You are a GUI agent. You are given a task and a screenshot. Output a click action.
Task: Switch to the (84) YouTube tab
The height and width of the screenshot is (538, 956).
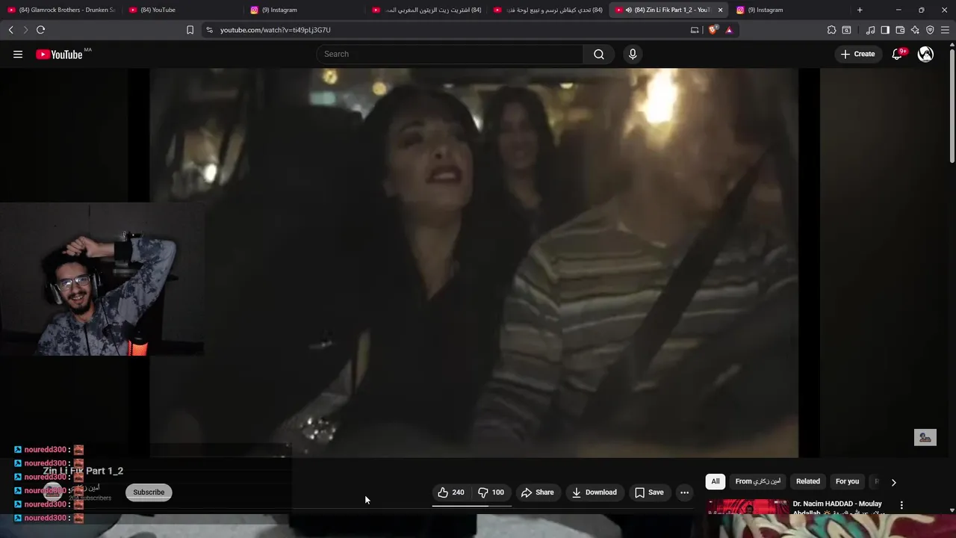183,10
